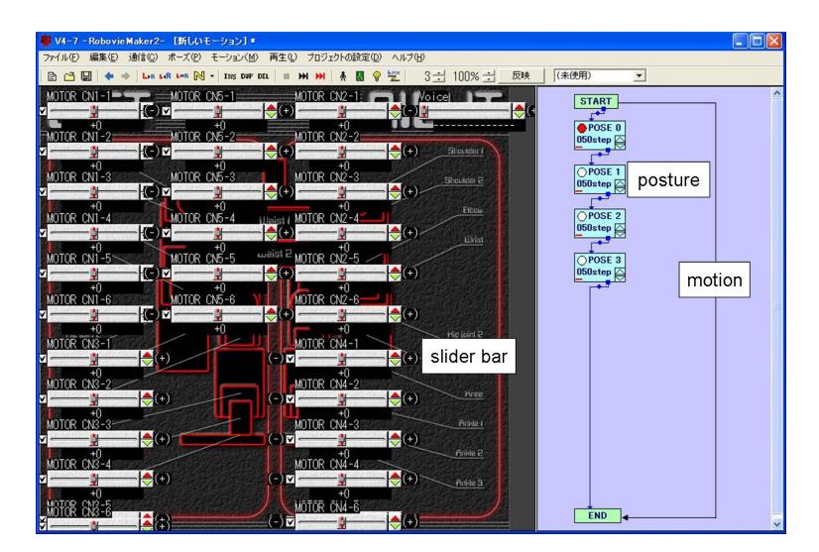Click the POSE 3 step count stepper
Image resolution: width=819 pixels, height=552 pixels.
620,275
